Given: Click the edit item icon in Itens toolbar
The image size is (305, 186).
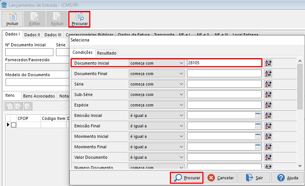Looking at the screenshot, I should coord(19,106).
